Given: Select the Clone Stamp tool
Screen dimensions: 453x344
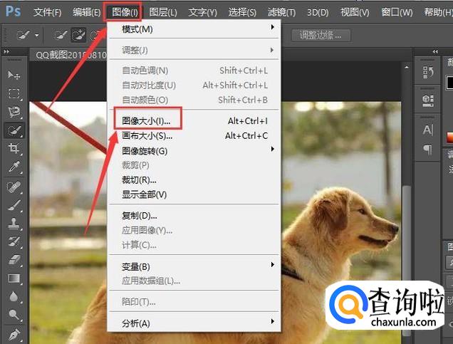Looking at the screenshot, I should (x=14, y=223).
